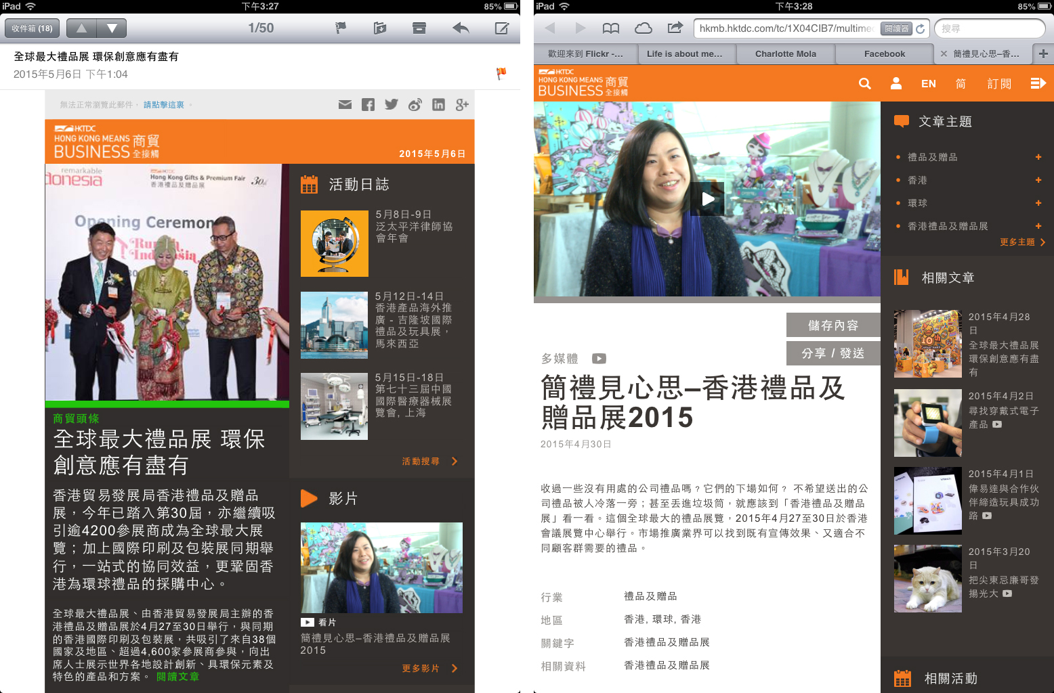Click 分享 / 發送 button
This screenshot has width=1054, height=693.
point(833,353)
